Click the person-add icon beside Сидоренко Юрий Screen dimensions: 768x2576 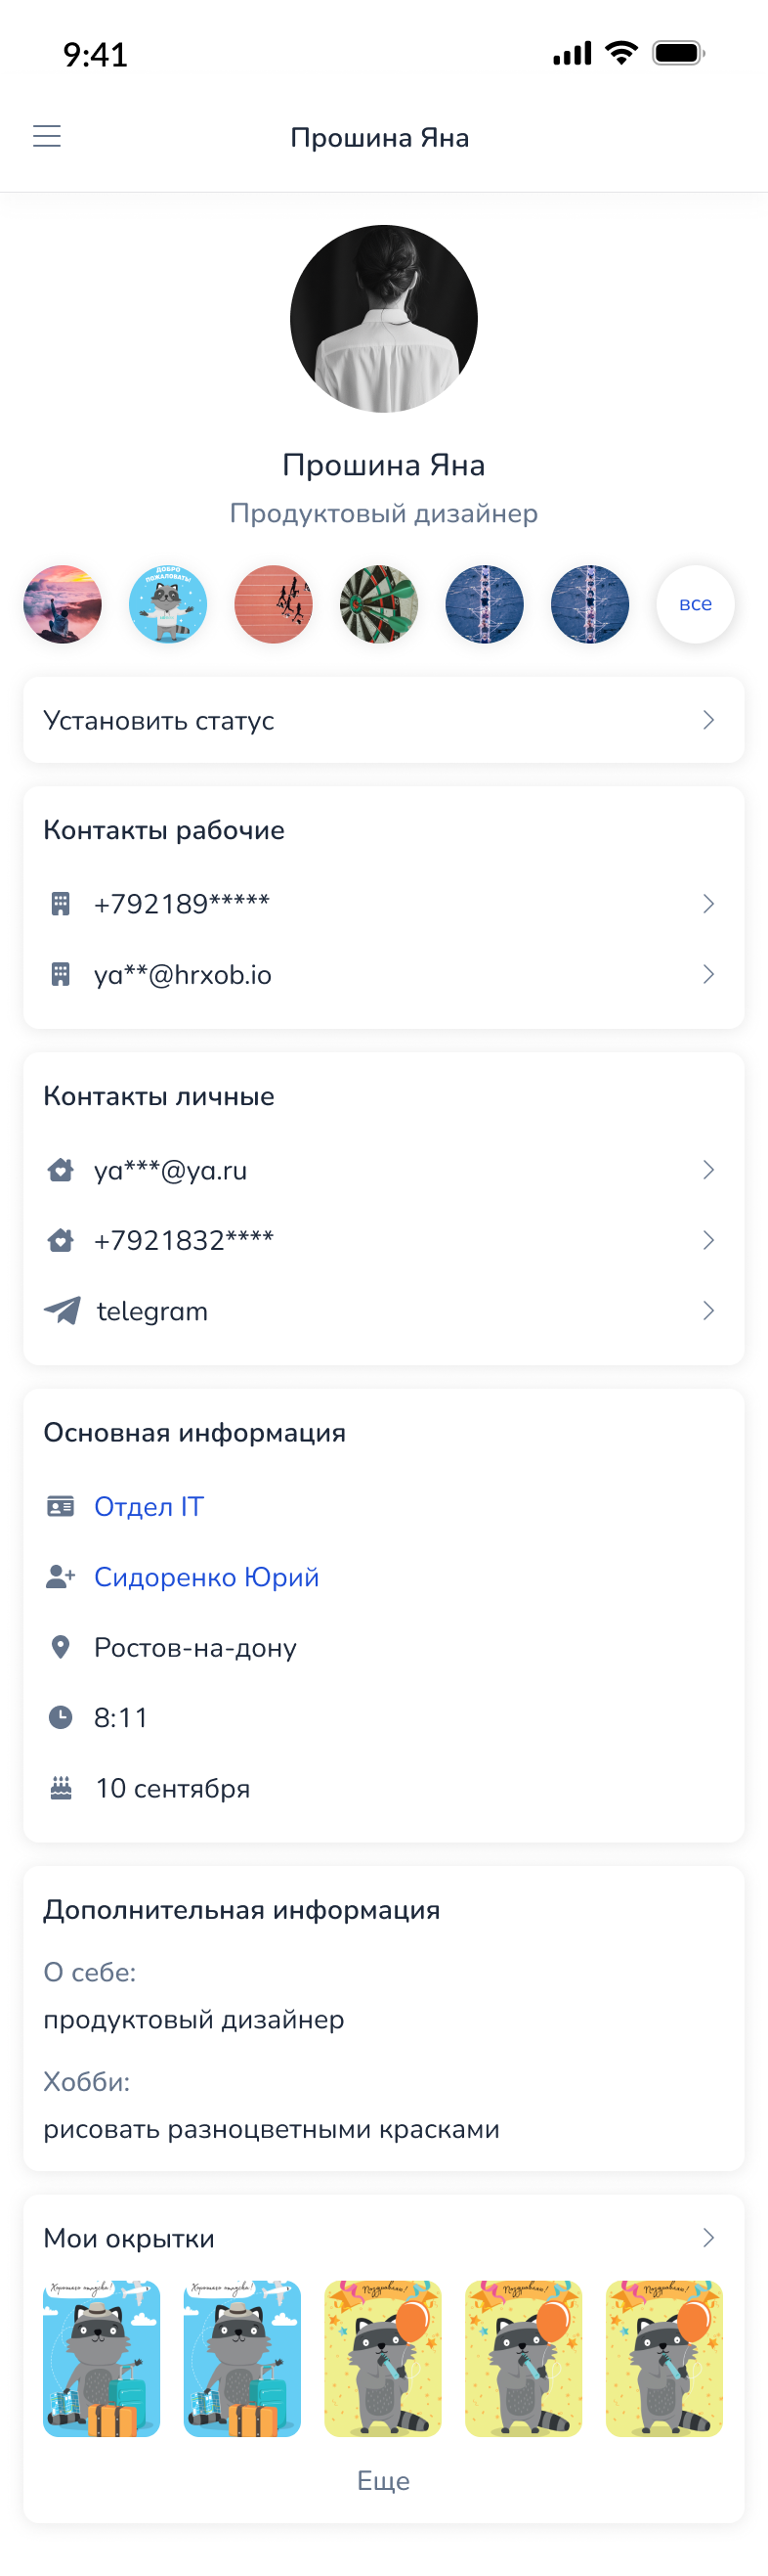[61, 1576]
